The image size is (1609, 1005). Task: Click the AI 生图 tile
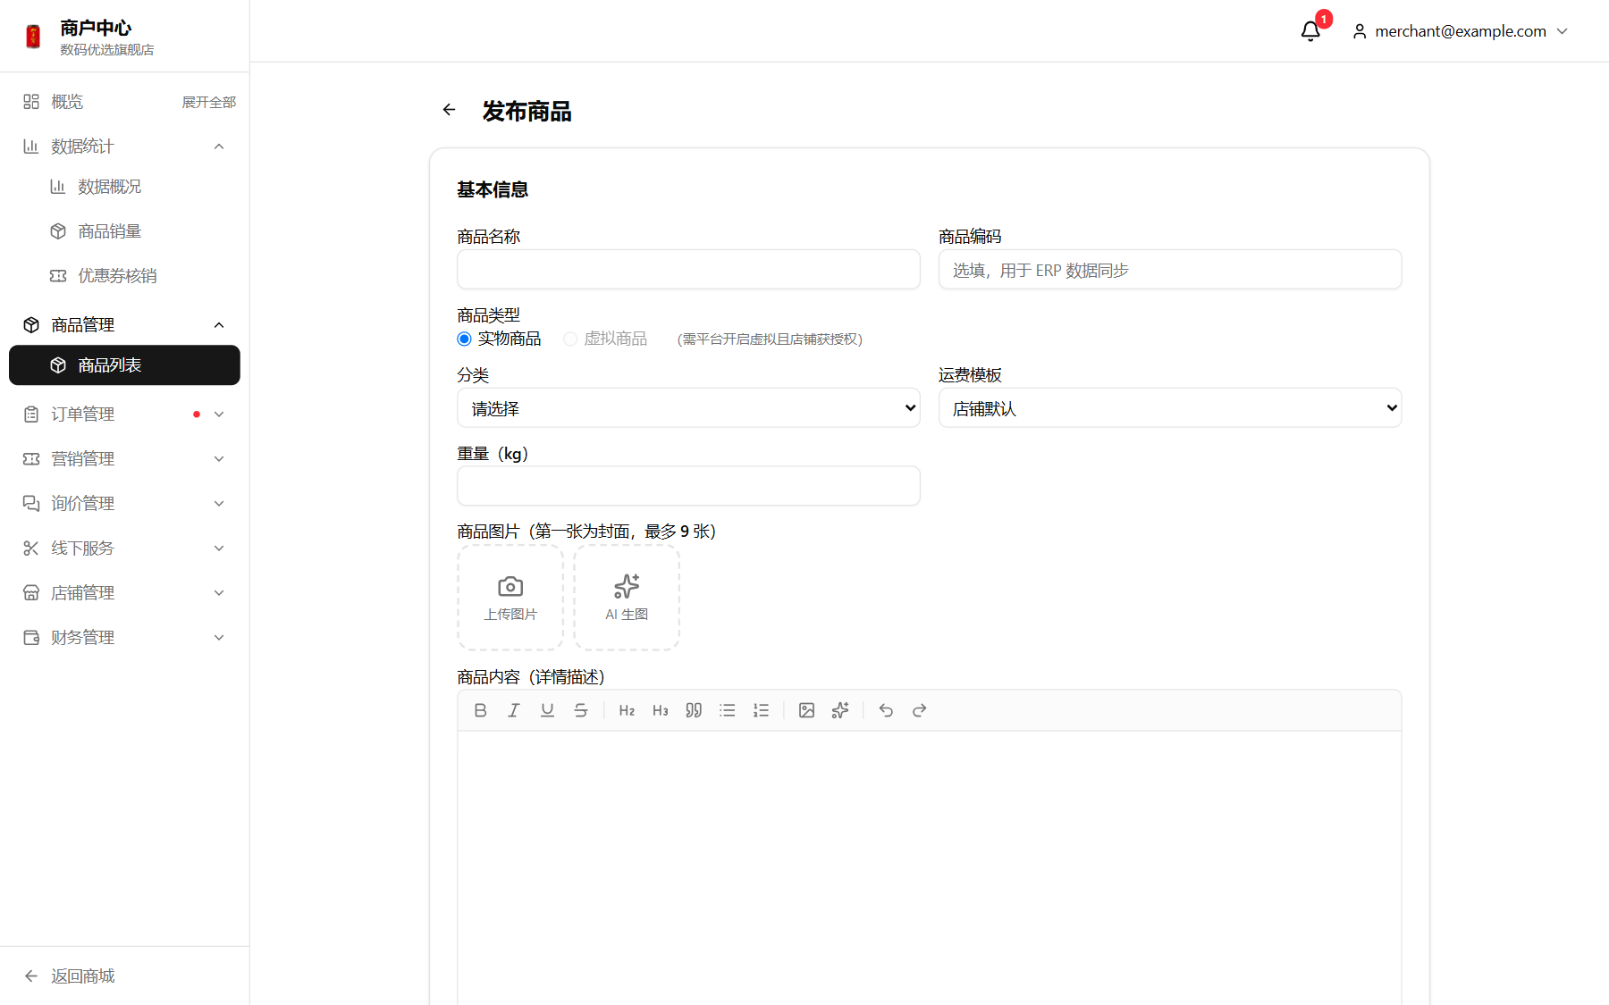[627, 598]
